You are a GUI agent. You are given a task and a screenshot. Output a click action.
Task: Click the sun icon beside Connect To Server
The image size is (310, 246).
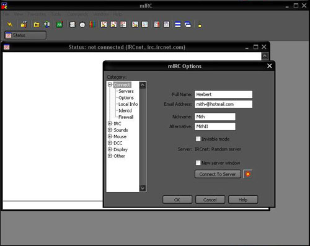[248, 174]
